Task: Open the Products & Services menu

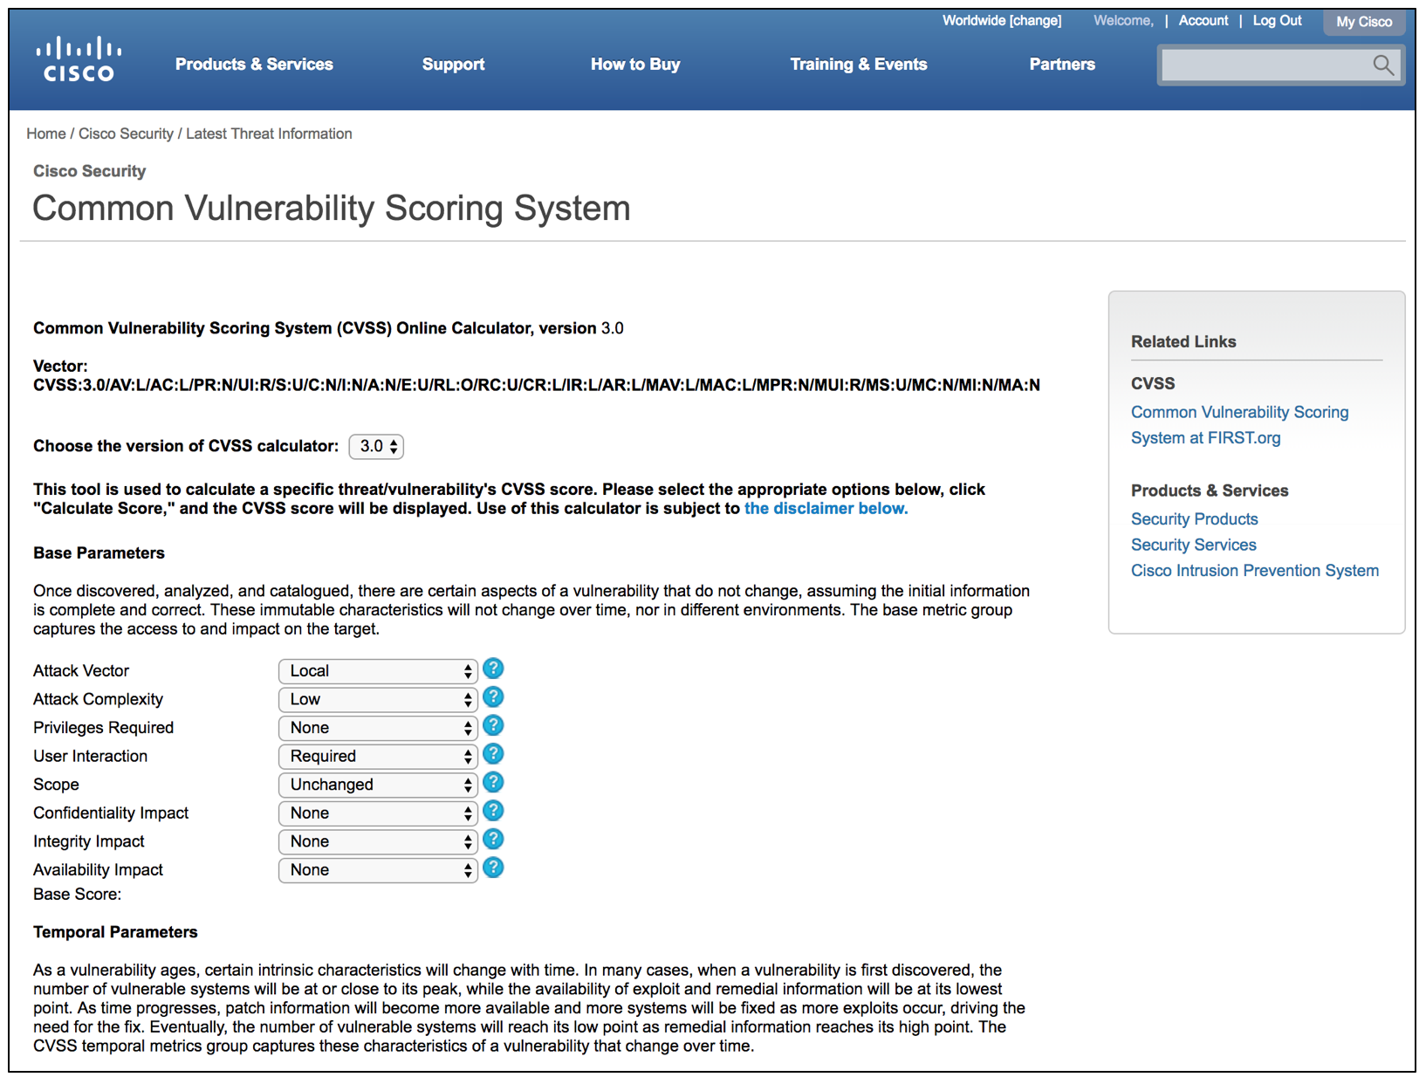Action: [x=253, y=65]
